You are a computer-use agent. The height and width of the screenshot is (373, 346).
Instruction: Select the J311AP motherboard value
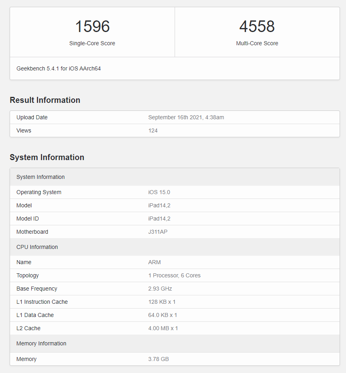(x=158, y=232)
